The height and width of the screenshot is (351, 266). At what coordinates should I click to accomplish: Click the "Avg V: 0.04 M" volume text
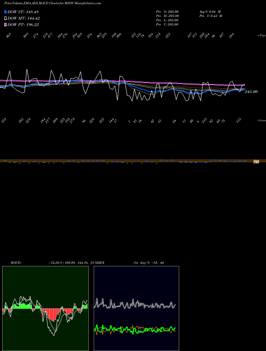pos(210,12)
